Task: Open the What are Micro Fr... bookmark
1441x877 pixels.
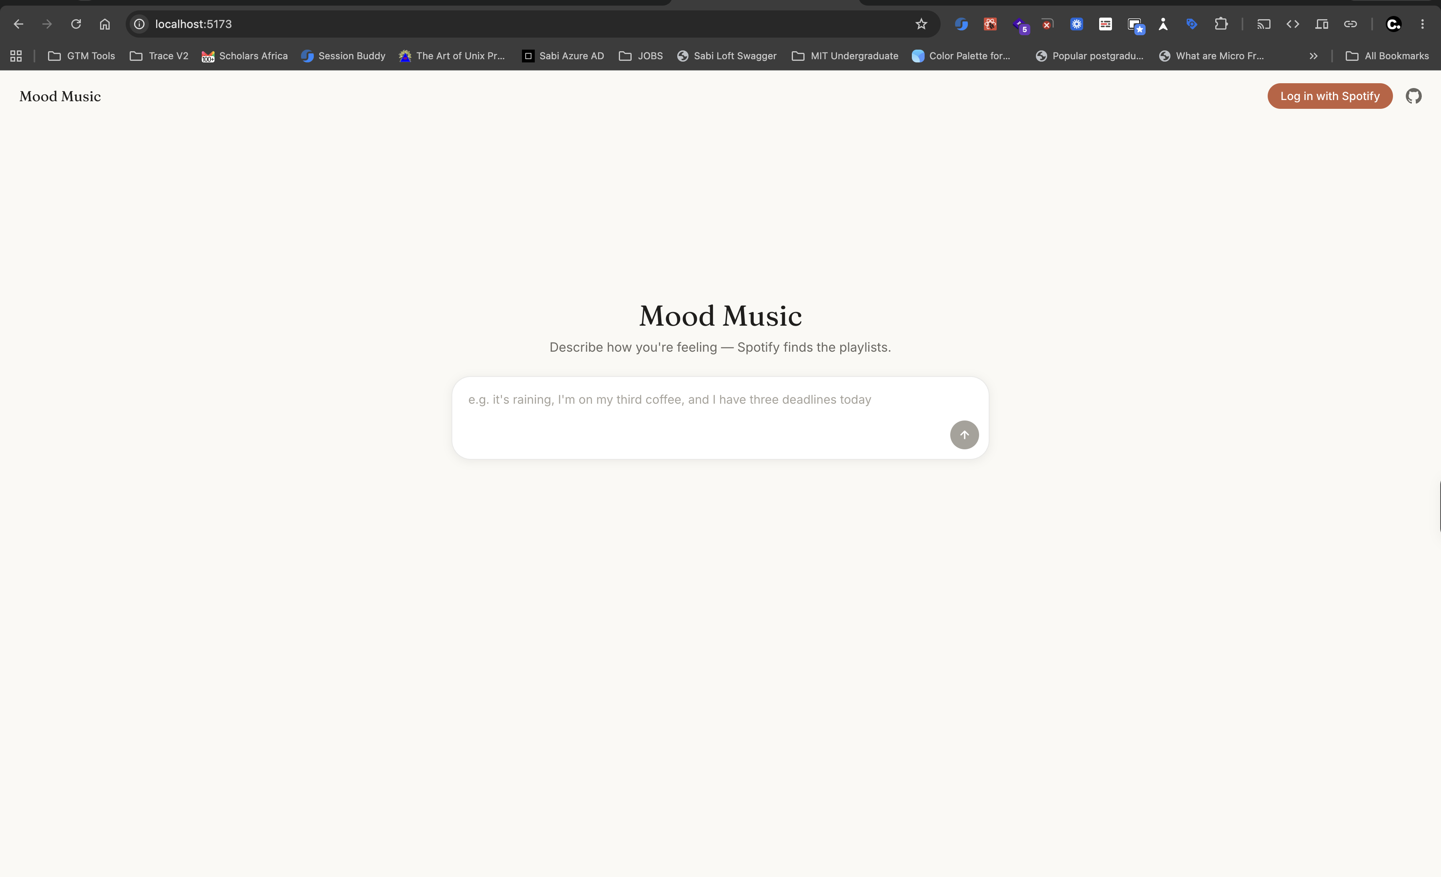Action: [x=1212, y=56]
